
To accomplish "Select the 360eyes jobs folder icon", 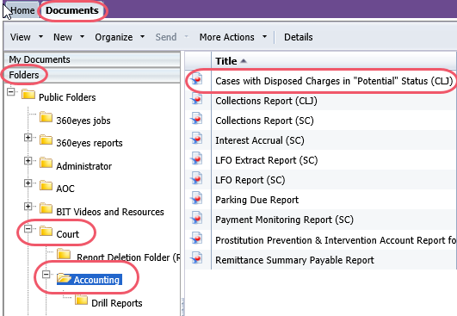I will [x=46, y=117].
